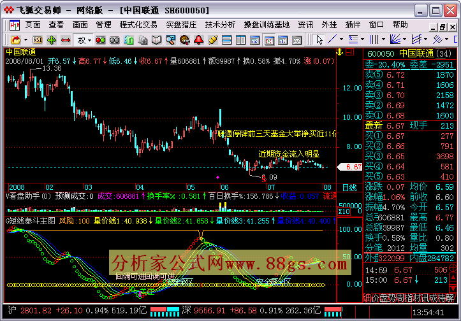The image size is (461, 321).
Task: Click the red horizontal double-arrow icon
Action: [x=66, y=39]
